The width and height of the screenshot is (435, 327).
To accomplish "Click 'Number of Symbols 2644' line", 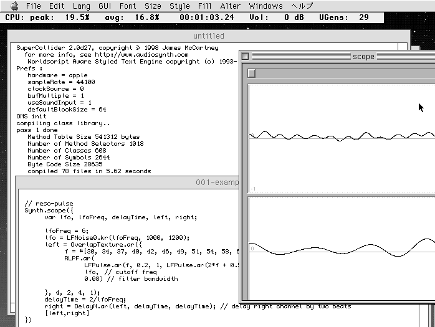I will [69, 157].
